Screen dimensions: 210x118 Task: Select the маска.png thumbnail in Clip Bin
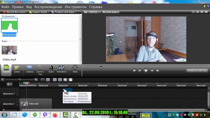[x=9, y=25]
